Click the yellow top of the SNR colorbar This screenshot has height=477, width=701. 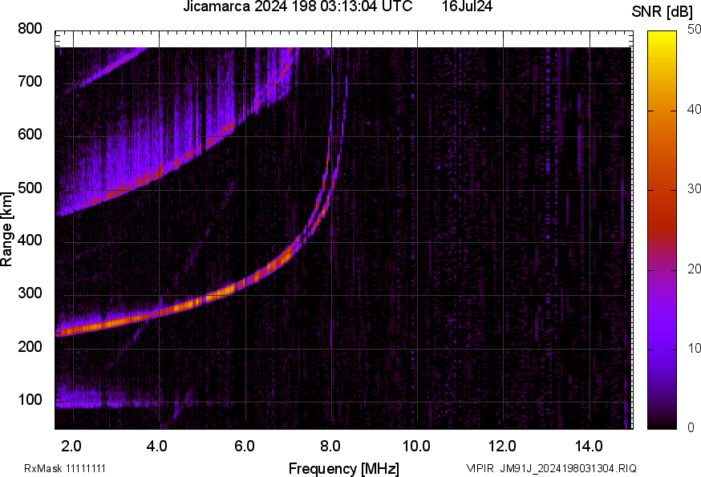click(662, 36)
